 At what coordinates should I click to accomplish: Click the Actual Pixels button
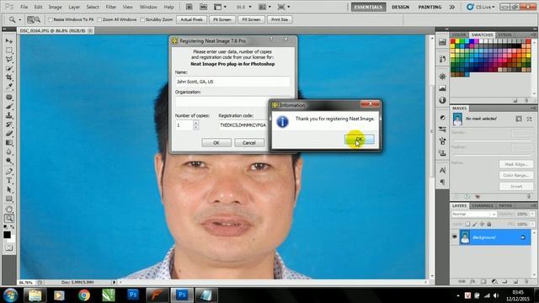[x=191, y=19]
